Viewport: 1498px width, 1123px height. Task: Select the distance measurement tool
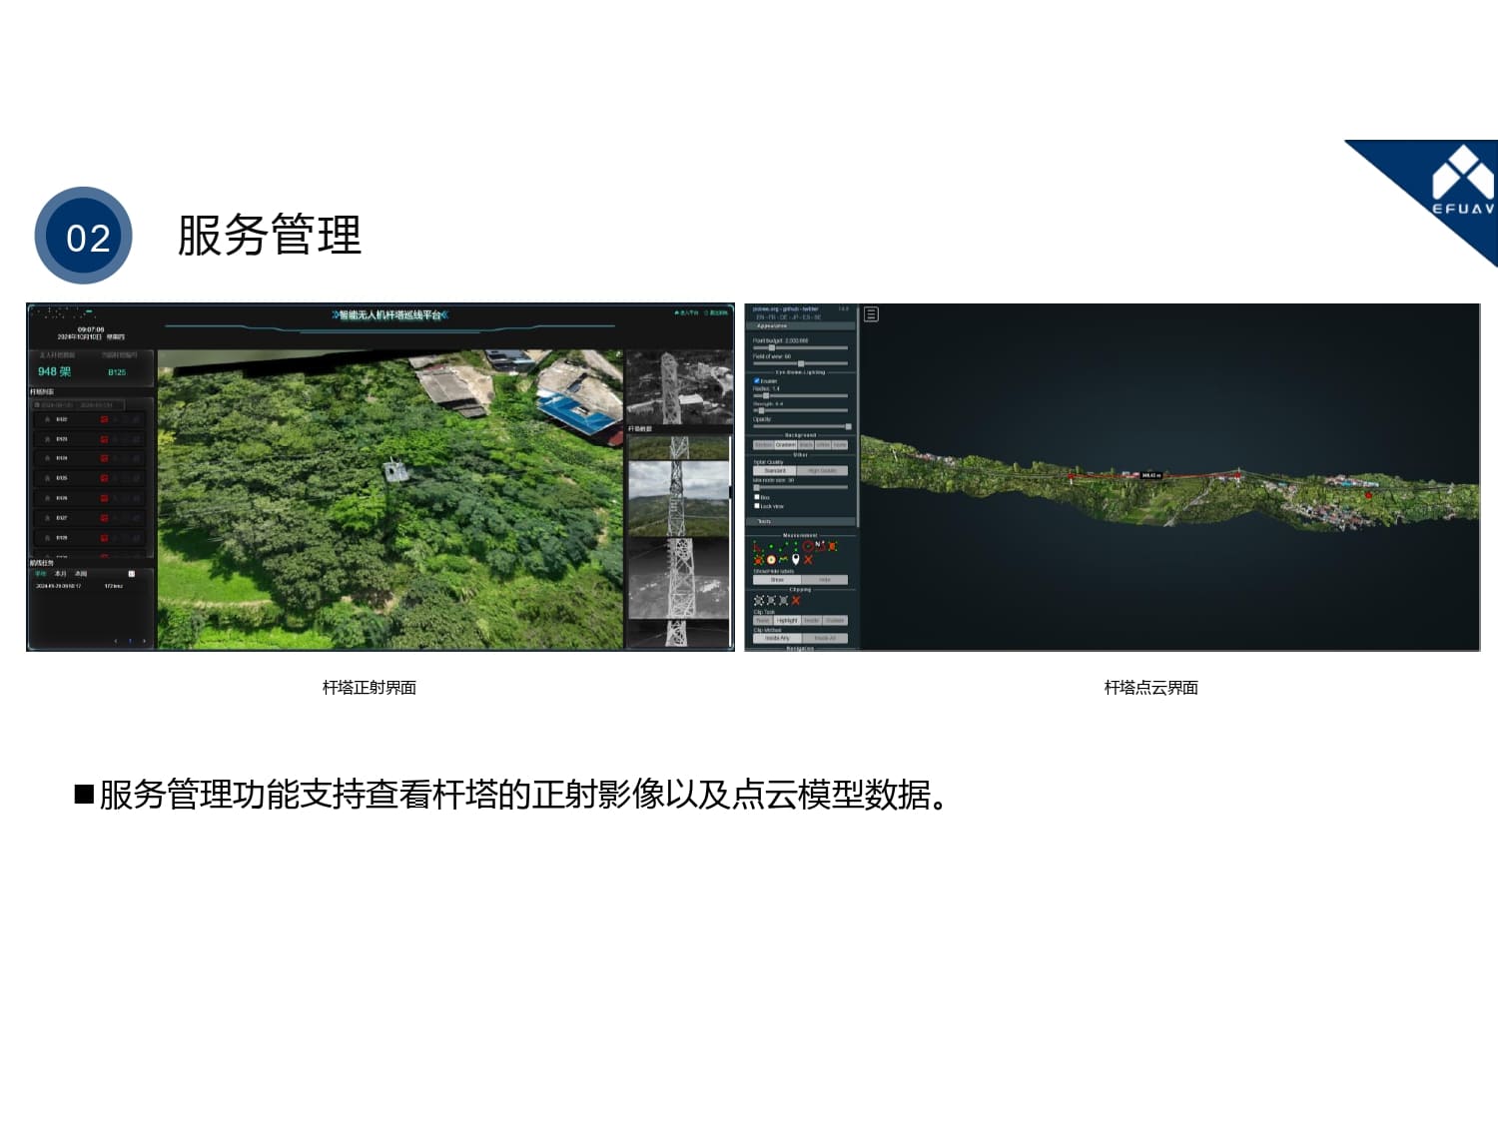(783, 547)
